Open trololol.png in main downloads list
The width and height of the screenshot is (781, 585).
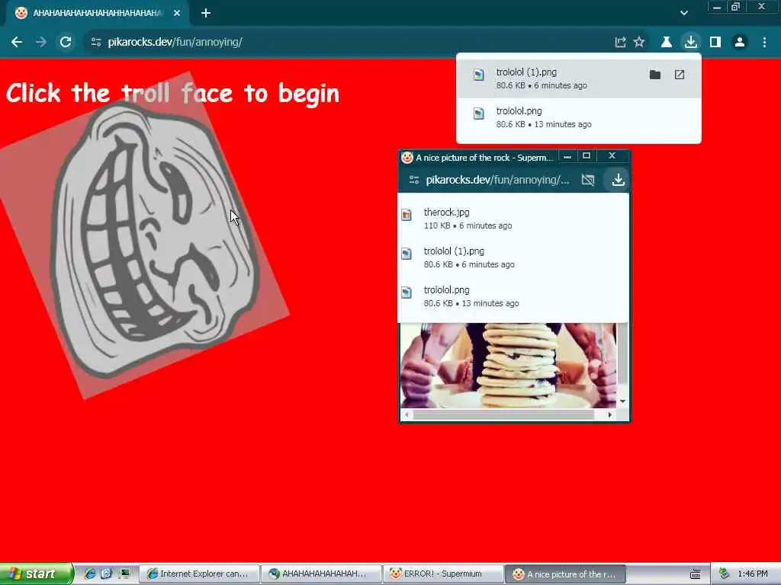[x=579, y=117]
